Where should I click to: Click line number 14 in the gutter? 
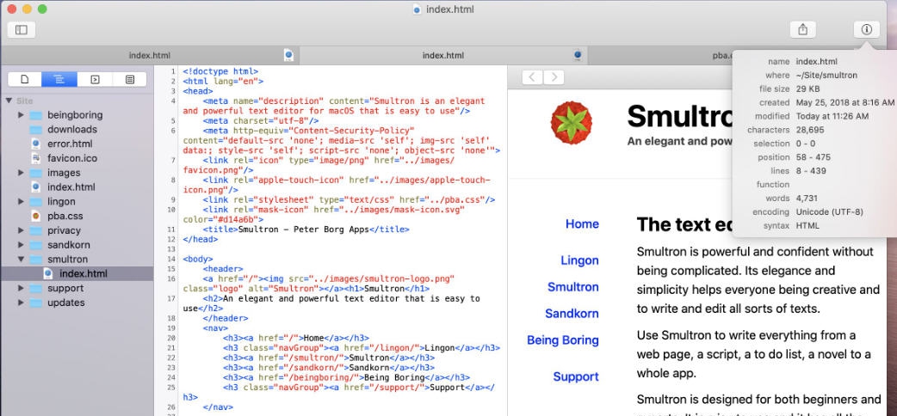171,259
